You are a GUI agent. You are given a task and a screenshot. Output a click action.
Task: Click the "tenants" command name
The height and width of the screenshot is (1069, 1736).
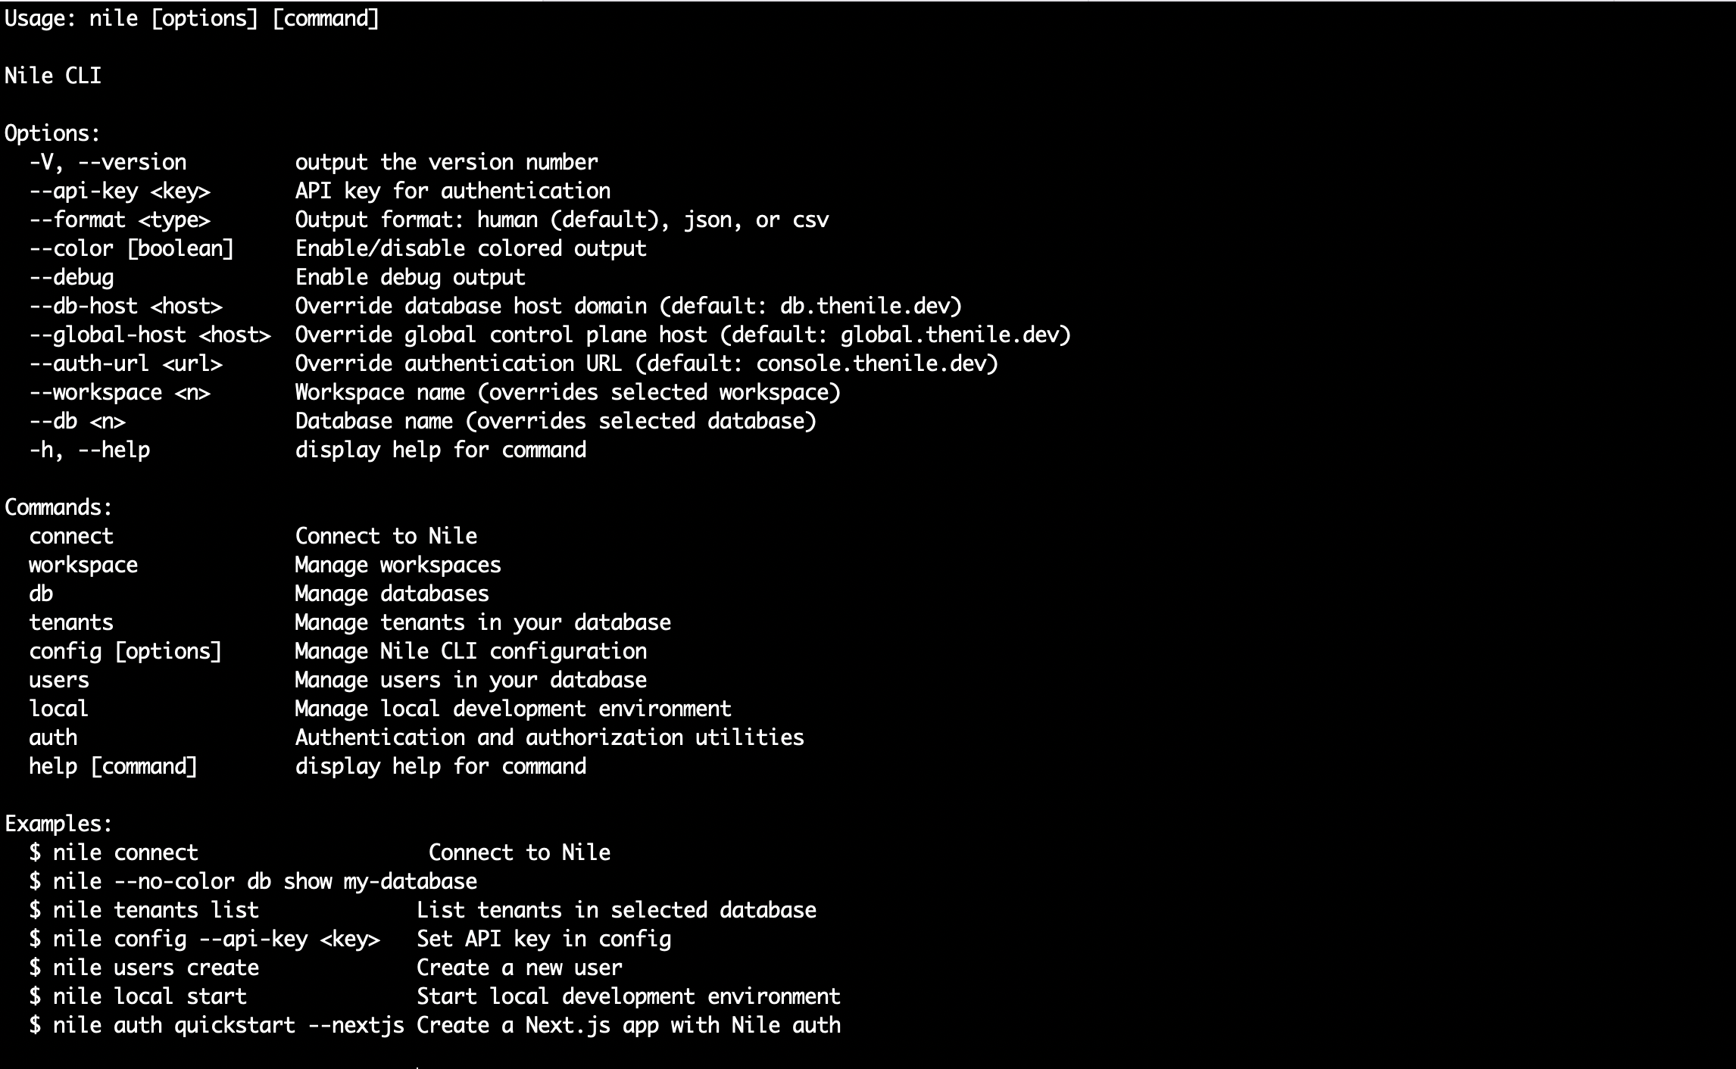click(x=71, y=622)
